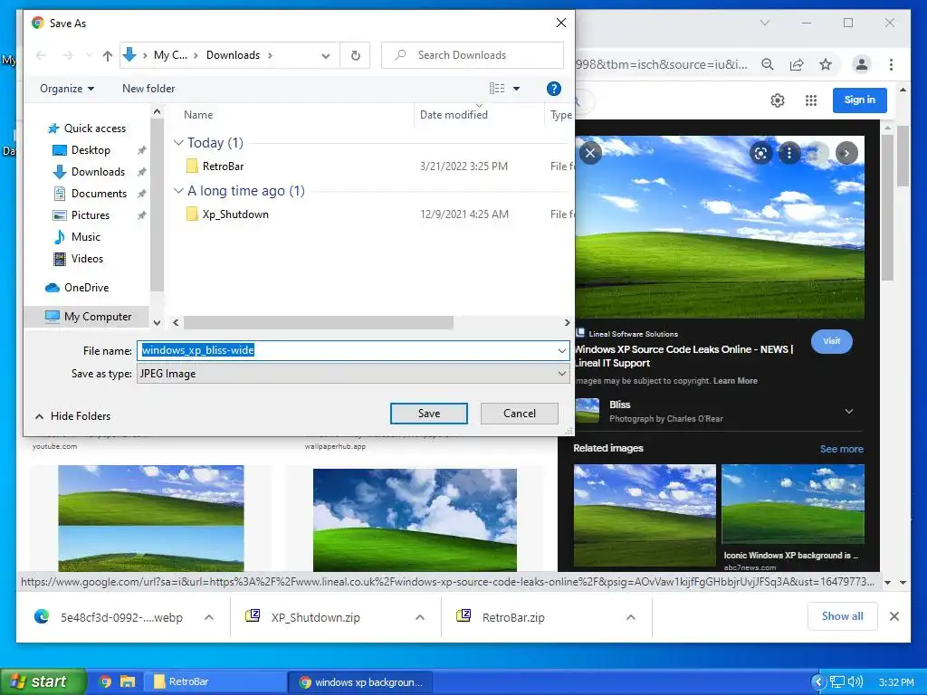Click the Visit button
This screenshot has width=927, height=695.
tap(831, 341)
